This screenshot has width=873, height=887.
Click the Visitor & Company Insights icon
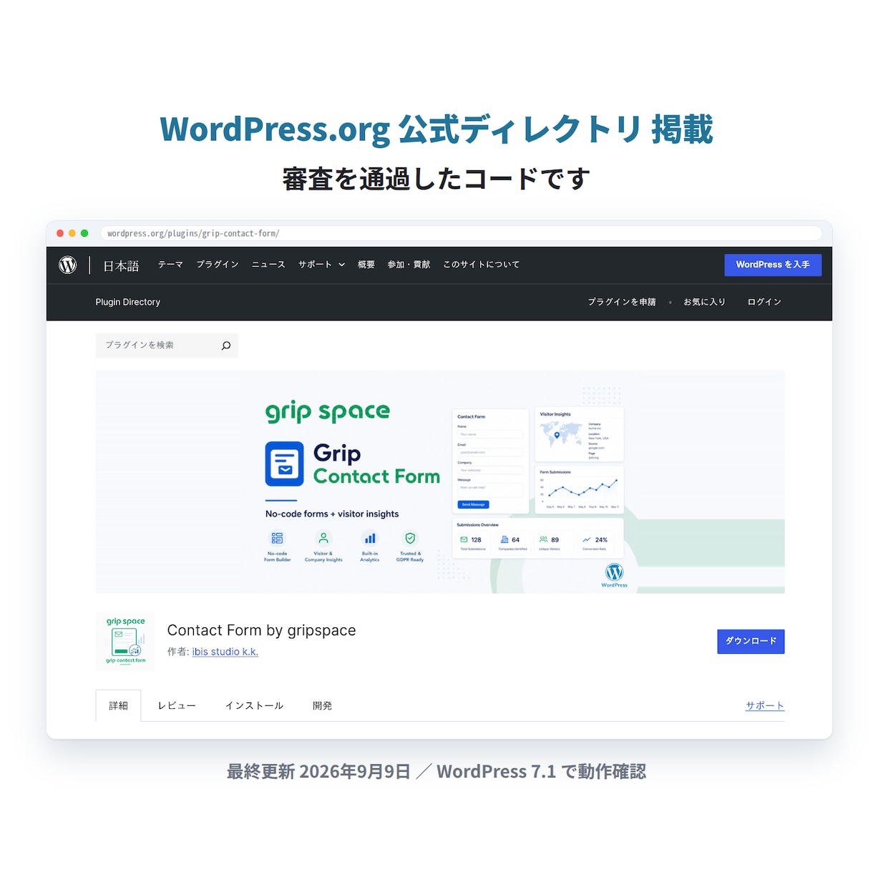pos(323,538)
